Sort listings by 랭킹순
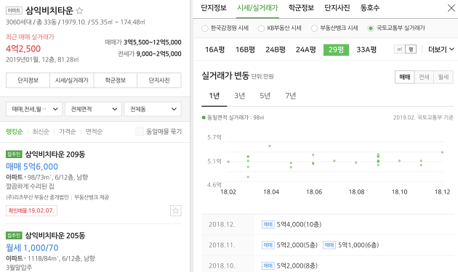 (x=14, y=131)
